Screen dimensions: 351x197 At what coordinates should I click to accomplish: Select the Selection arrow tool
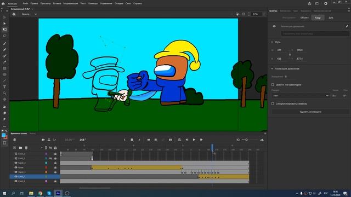click(x=4, y=17)
